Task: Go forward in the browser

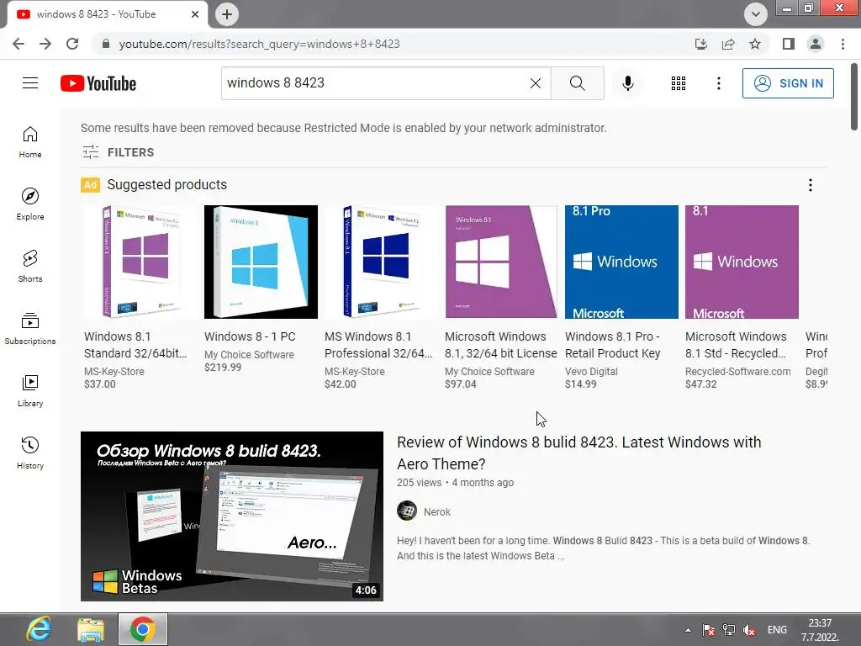Action: [45, 44]
